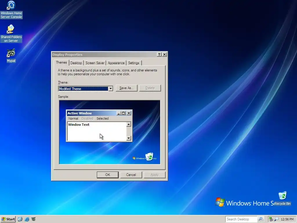This screenshot has width=297, height=223.
Task: Select the Recycle Bin icon on desktop
Action: [x=282, y=198]
